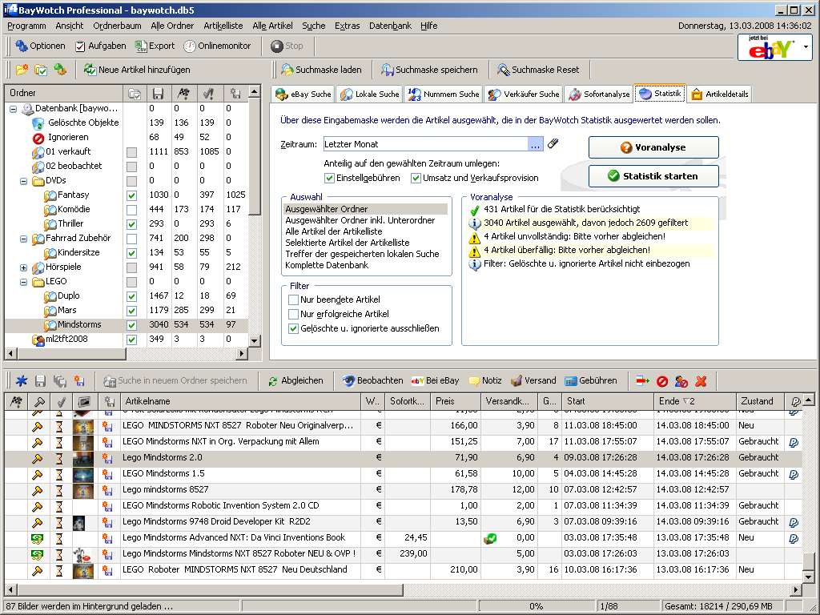Toggle the checkbox in the Duplo folder row
The image size is (820, 615).
tap(132, 296)
